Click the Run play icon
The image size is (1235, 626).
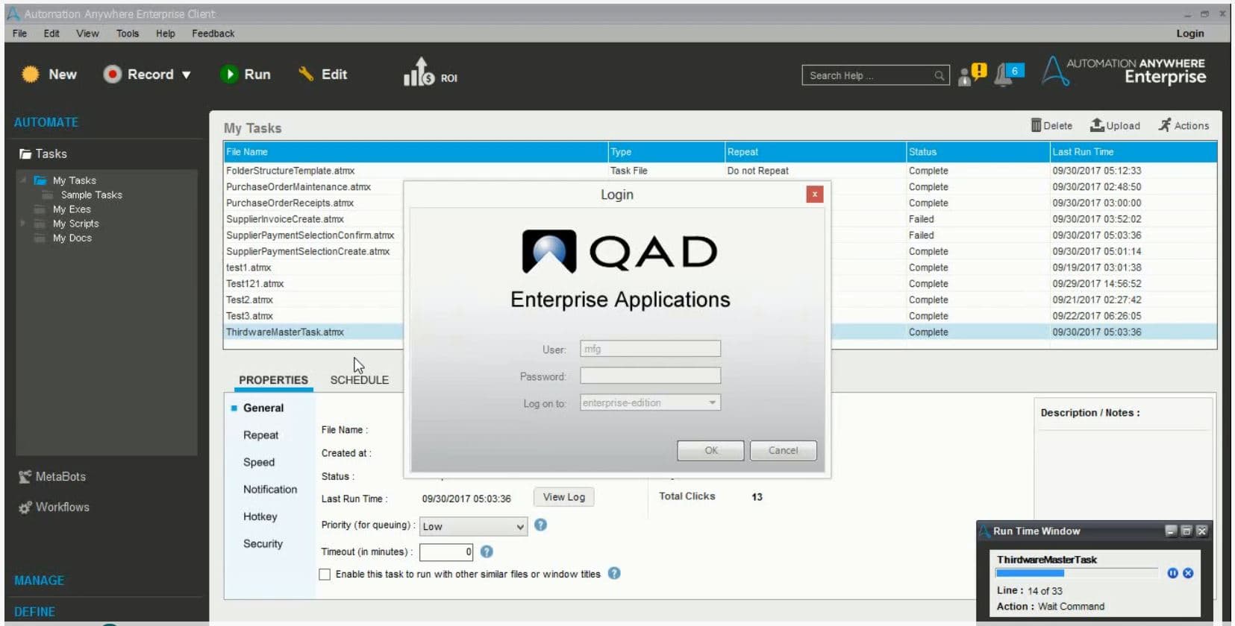[229, 74]
